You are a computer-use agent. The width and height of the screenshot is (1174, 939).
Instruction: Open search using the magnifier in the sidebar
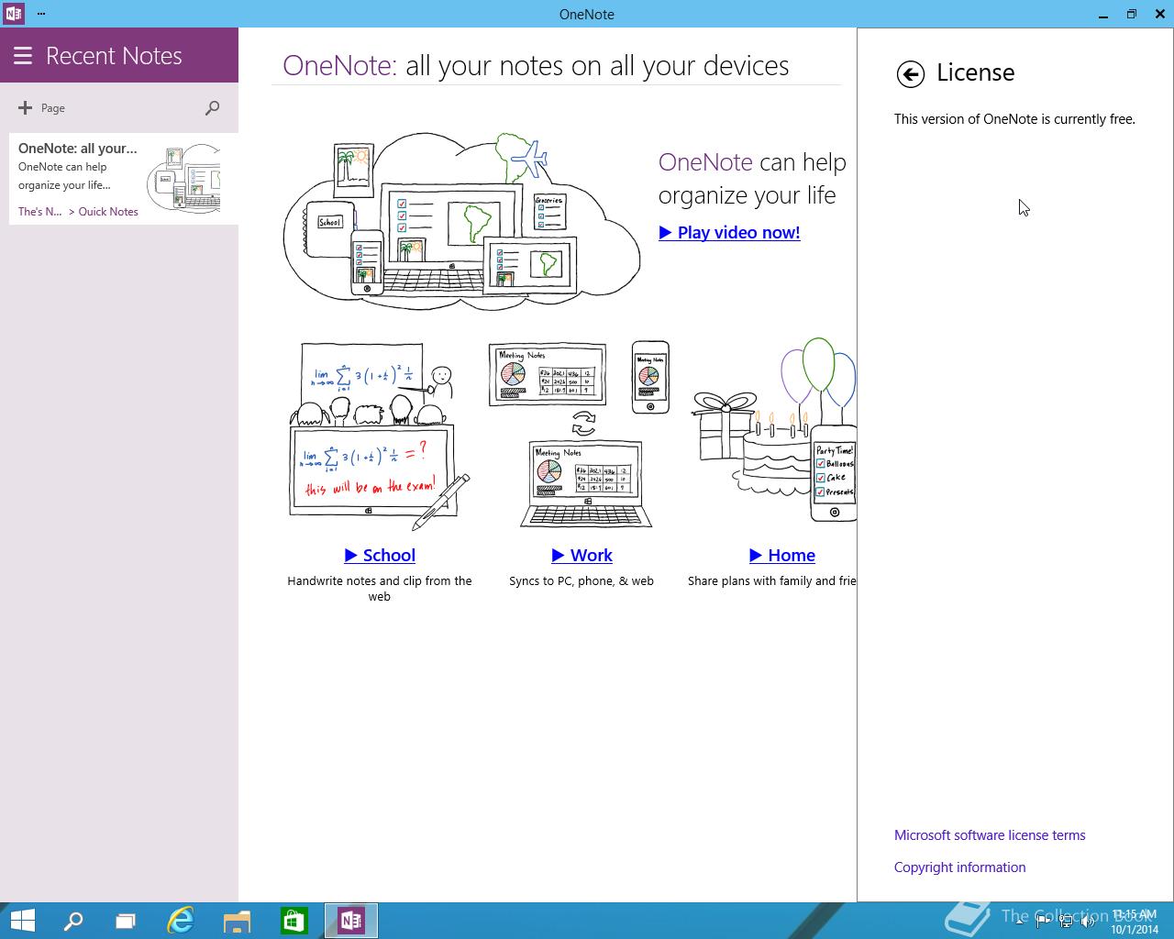(213, 108)
